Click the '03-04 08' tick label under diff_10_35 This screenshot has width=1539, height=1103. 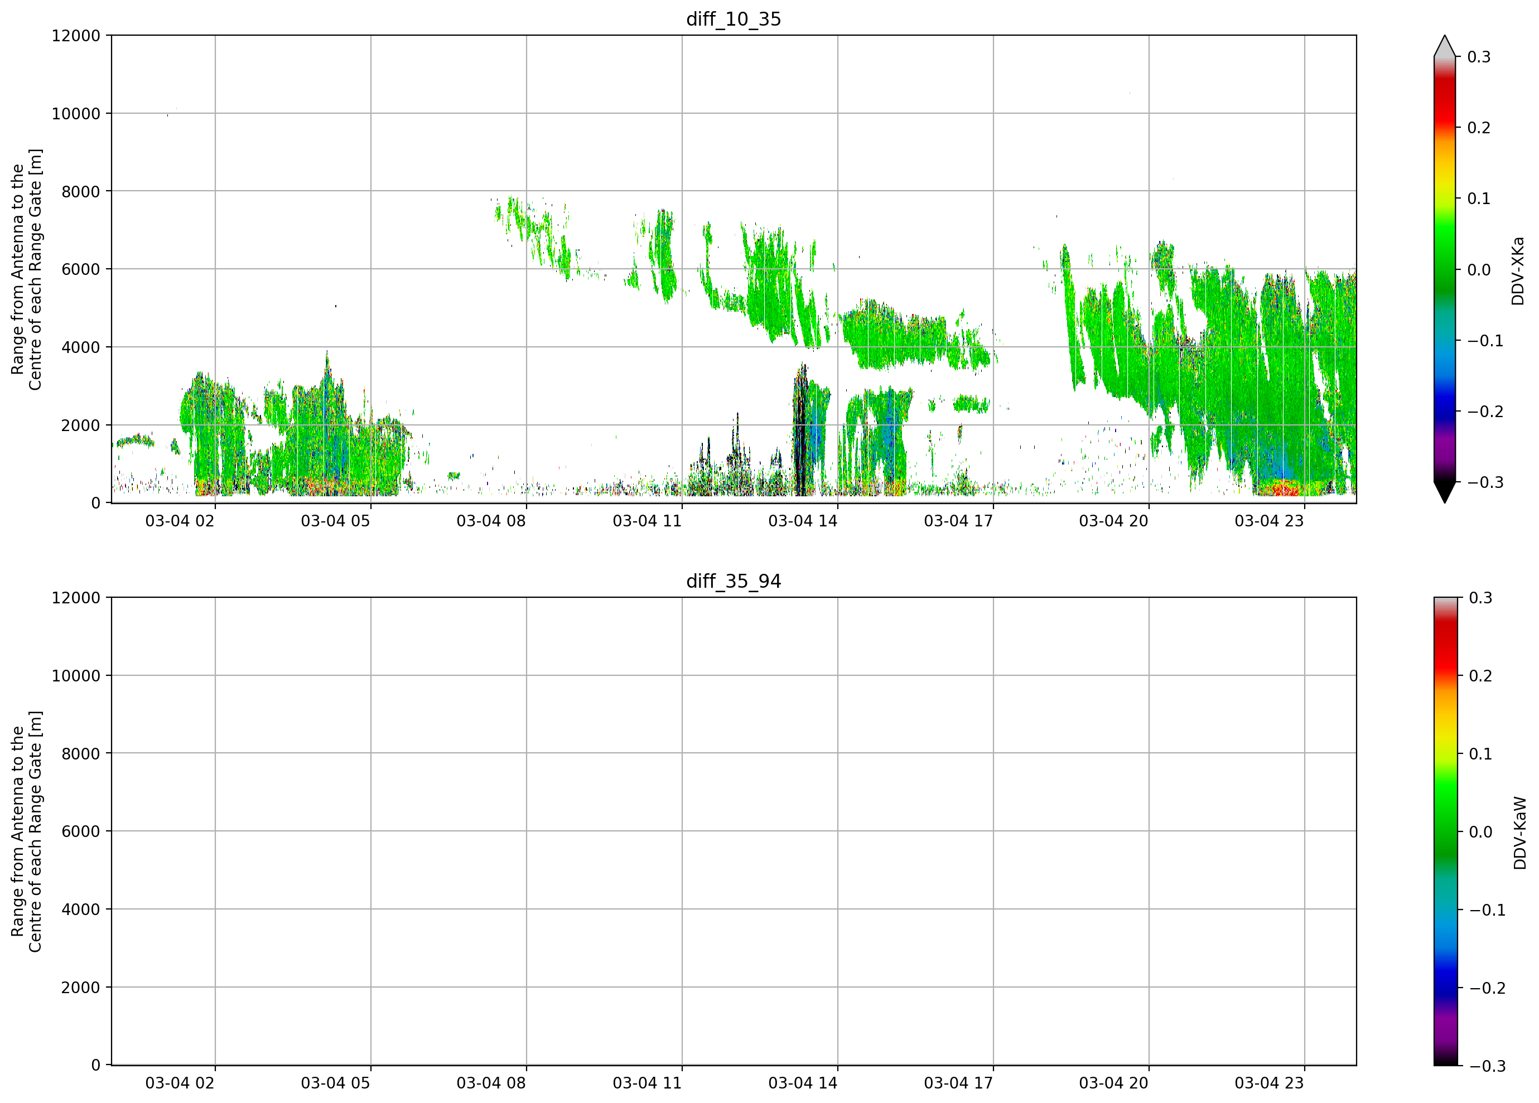pos(491,521)
